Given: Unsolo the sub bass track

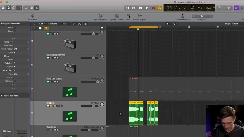Looking at the screenshot, I should 51,106.
